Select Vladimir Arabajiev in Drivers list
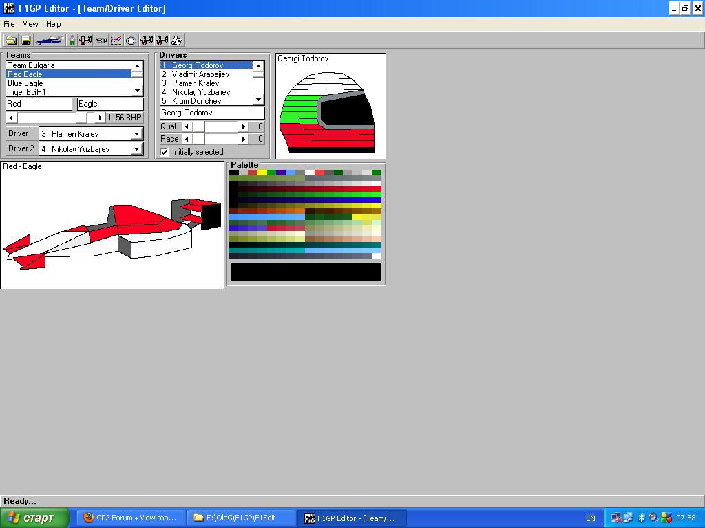The image size is (705, 528). (x=200, y=74)
